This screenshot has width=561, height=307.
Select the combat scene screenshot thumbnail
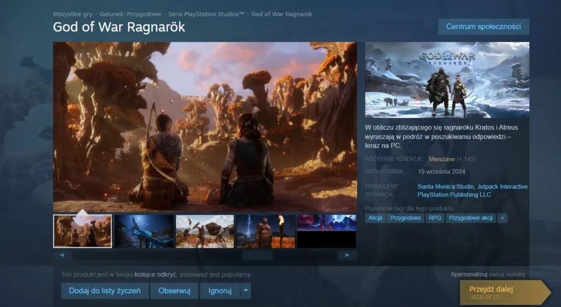pos(205,231)
